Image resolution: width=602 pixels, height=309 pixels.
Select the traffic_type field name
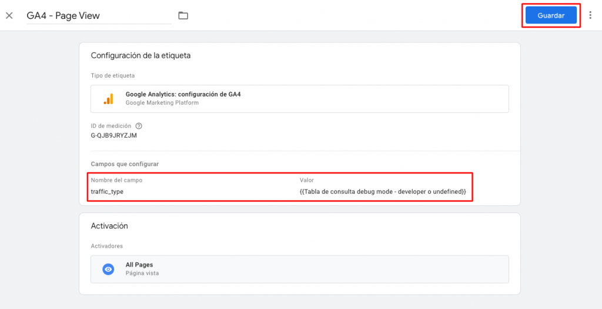point(107,192)
